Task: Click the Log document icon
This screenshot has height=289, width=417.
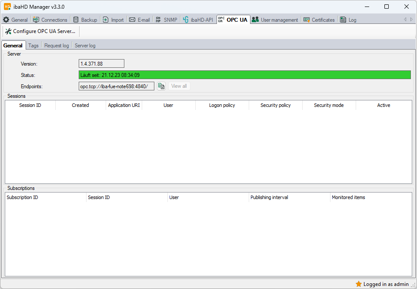Action: click(x=343, y=20)
